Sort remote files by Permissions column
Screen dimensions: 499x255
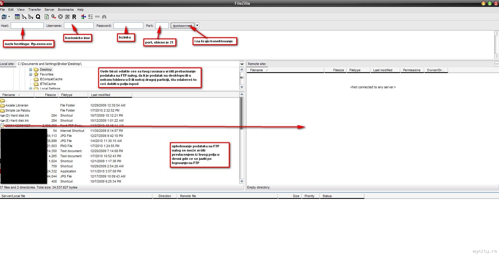click(412, 70)
